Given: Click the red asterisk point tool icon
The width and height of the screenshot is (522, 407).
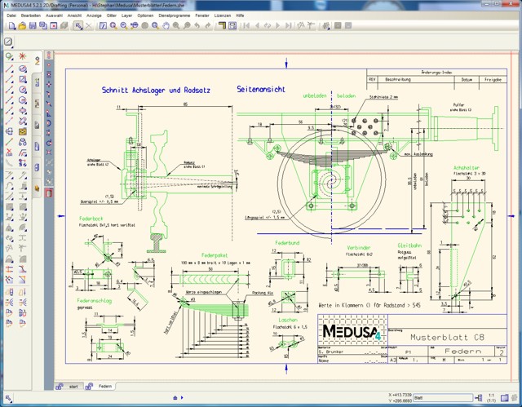Looking at the screenshot, I should point(23,57).
